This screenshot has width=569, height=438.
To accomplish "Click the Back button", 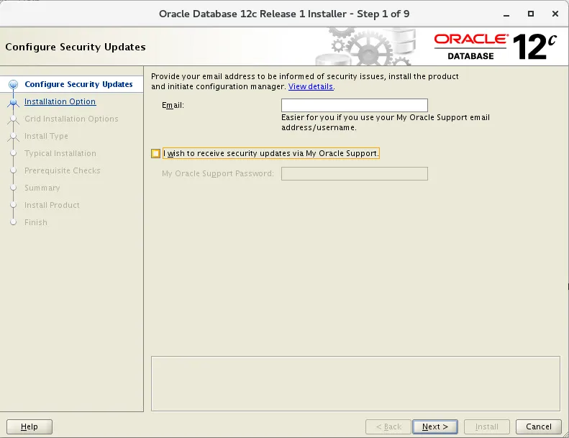I will 388,426.
